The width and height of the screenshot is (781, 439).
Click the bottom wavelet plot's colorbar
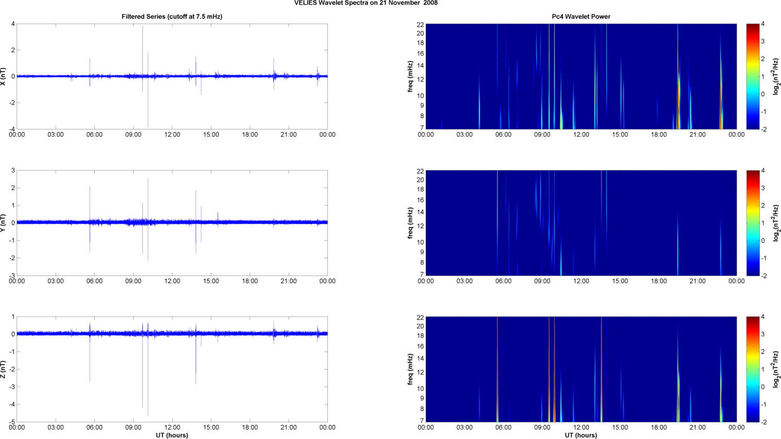[753, 369]
